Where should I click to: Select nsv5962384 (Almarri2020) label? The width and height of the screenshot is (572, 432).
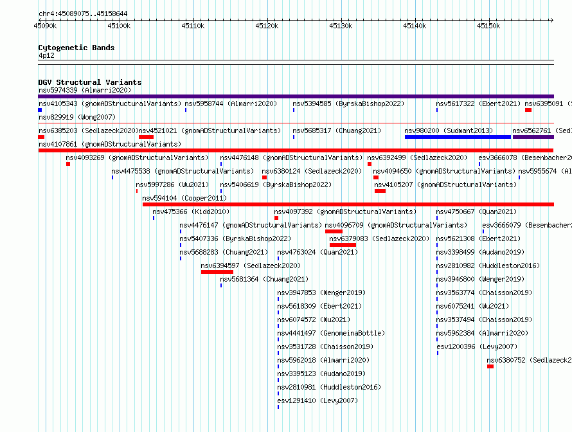pyautogui.click(x=482, y=333)
